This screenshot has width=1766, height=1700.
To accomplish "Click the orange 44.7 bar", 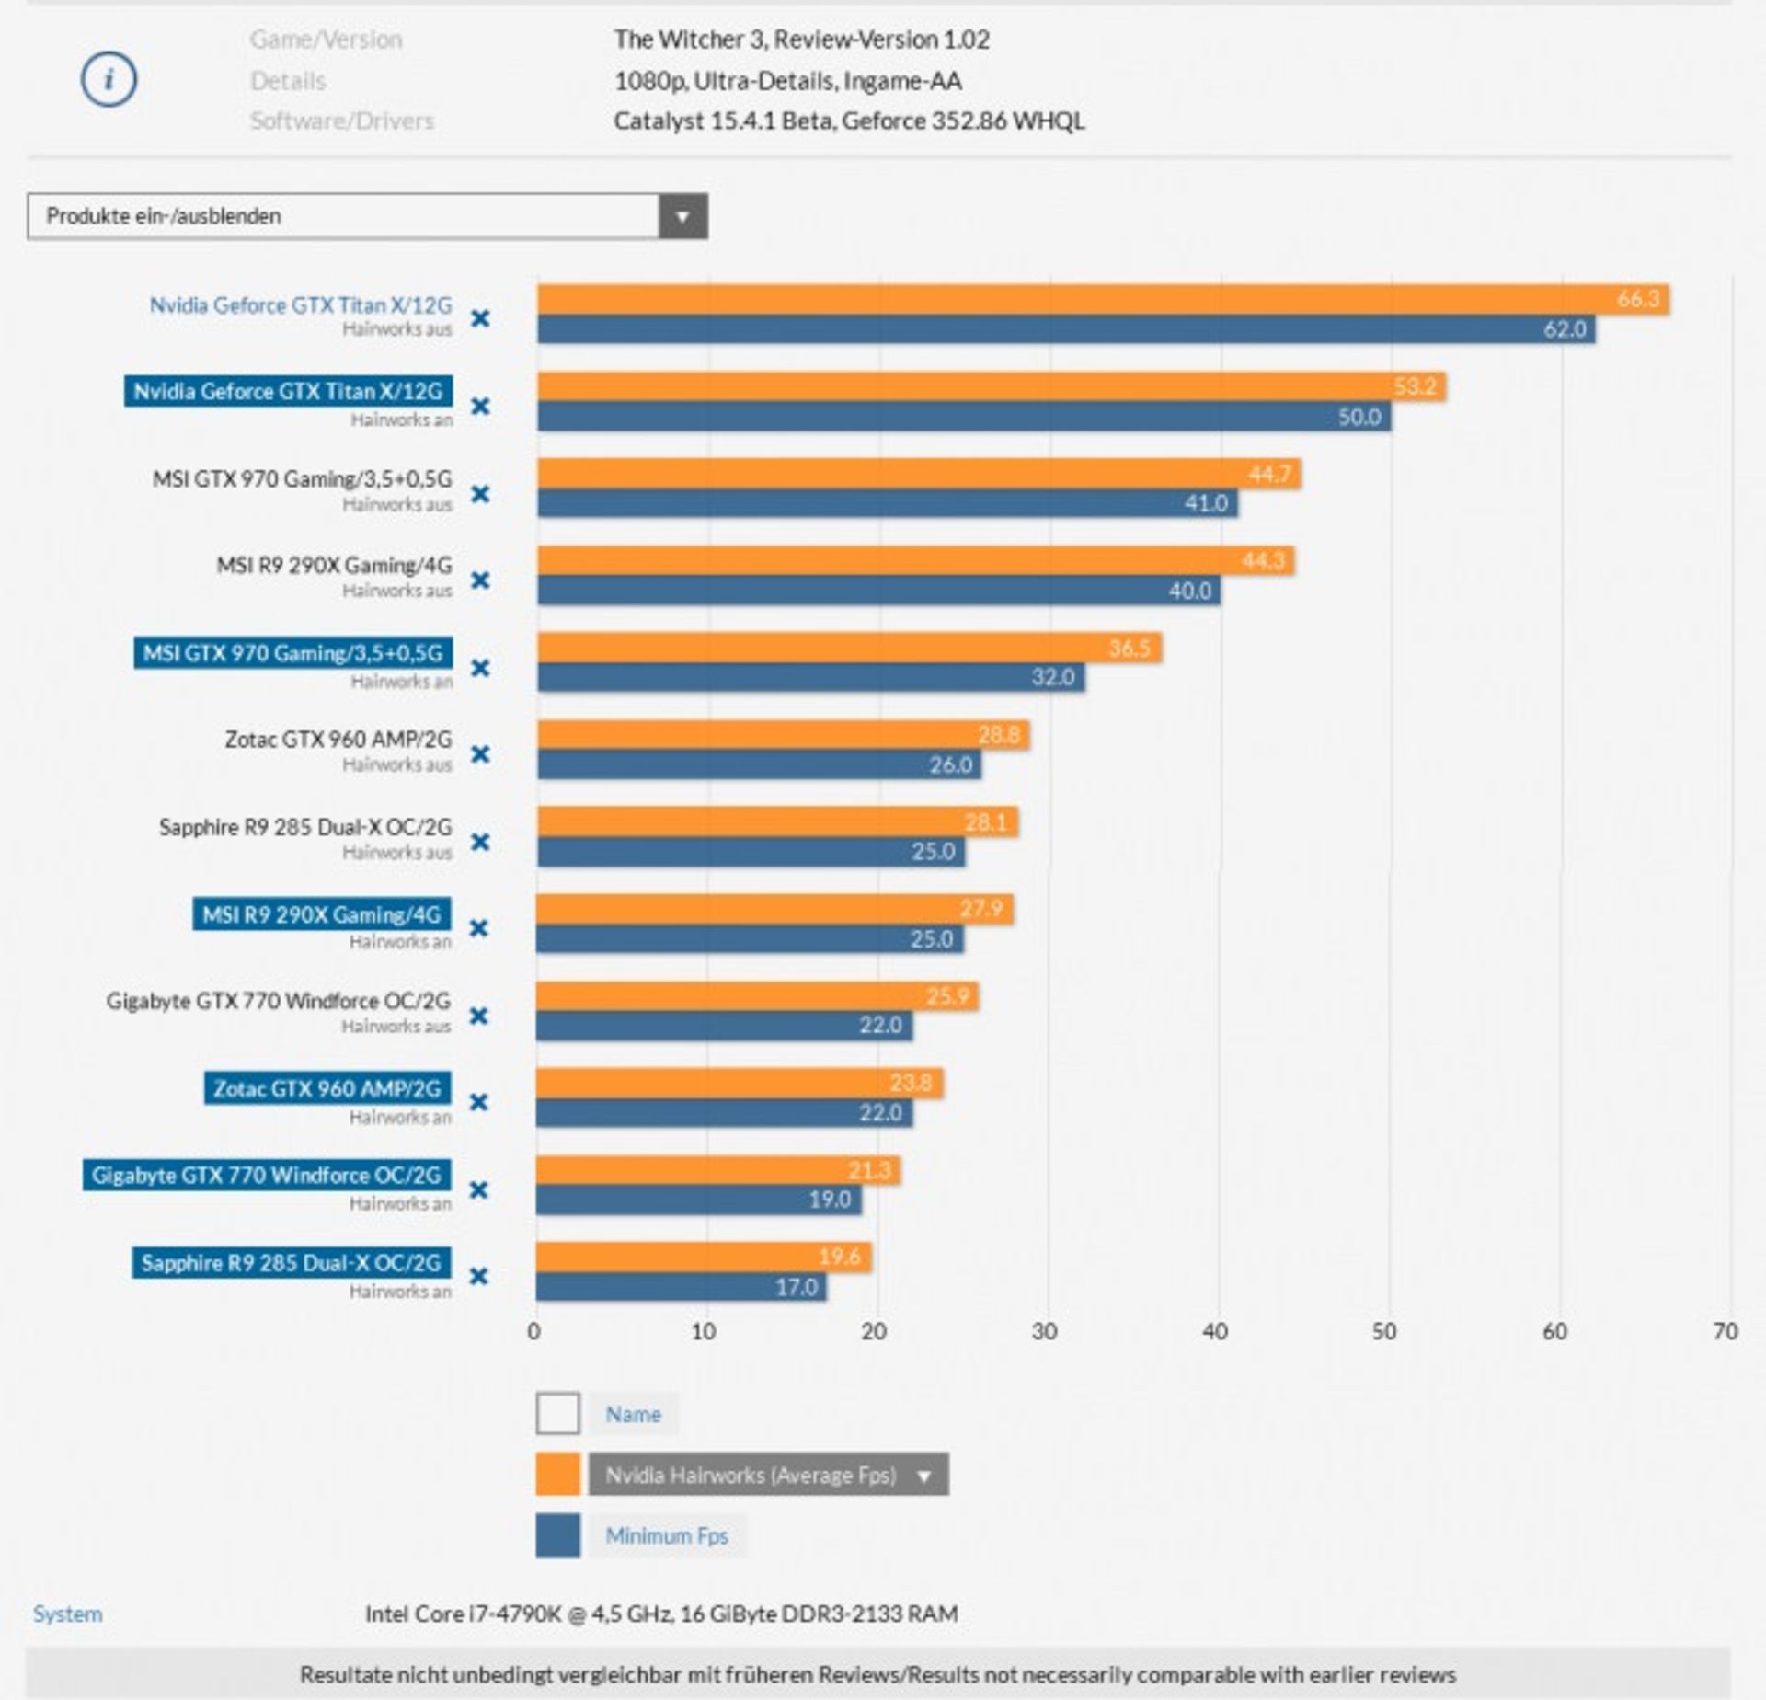I will point(919,474).
